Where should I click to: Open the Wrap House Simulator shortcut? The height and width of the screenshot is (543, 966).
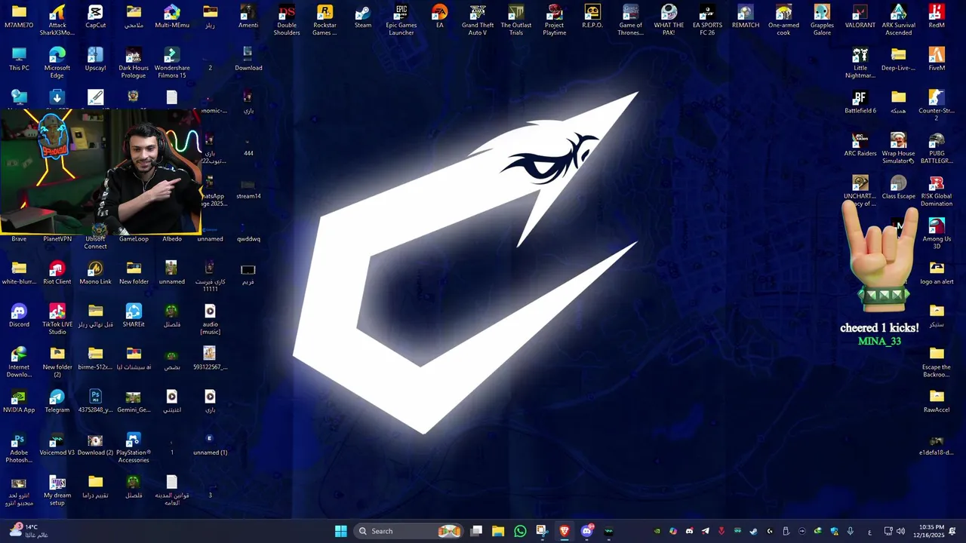tap(898, 149)
